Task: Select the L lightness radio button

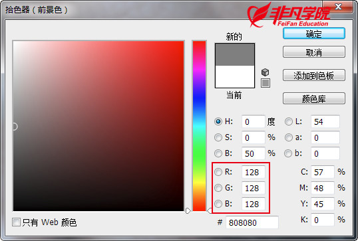Action: coord(289,121)
